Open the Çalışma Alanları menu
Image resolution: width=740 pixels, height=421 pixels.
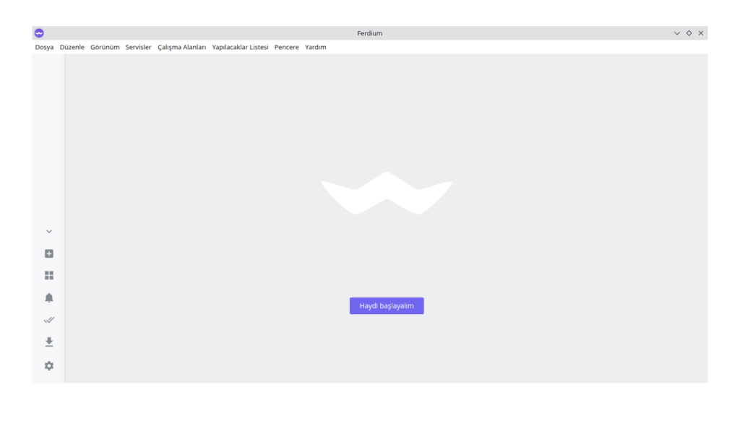click(181, 47)
